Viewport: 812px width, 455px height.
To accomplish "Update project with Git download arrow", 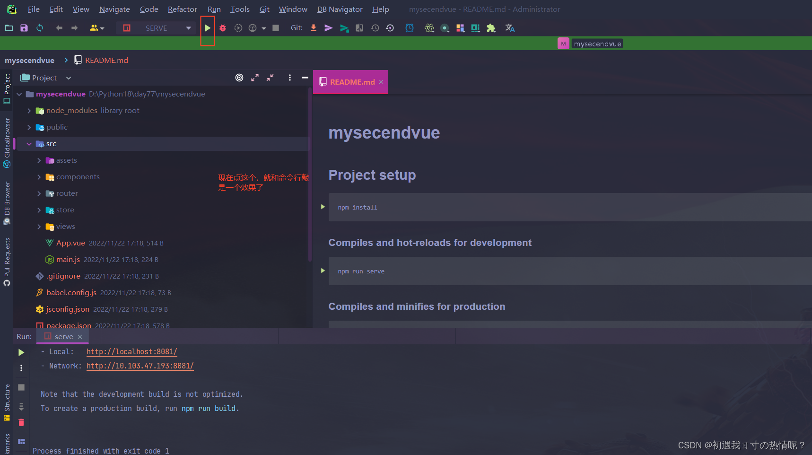I will coord(314,28).
